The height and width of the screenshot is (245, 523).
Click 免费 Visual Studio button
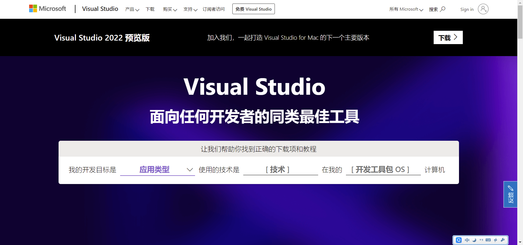click(x=254, y=9)
